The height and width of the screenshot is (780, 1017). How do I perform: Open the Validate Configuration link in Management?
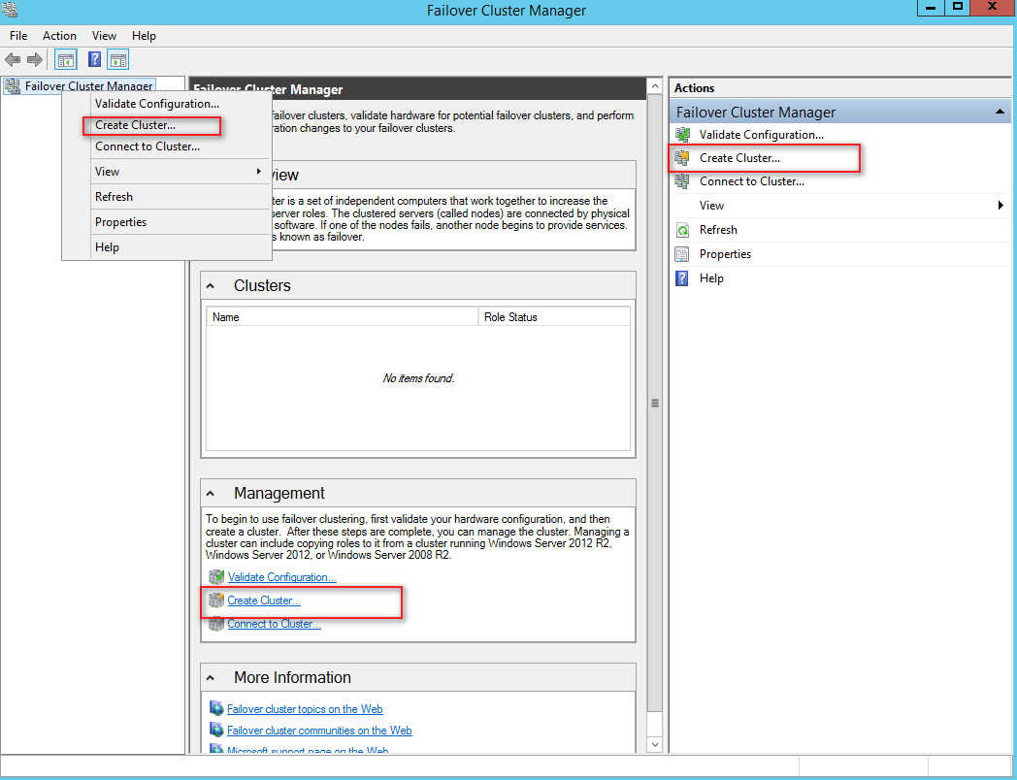[282, 577]
